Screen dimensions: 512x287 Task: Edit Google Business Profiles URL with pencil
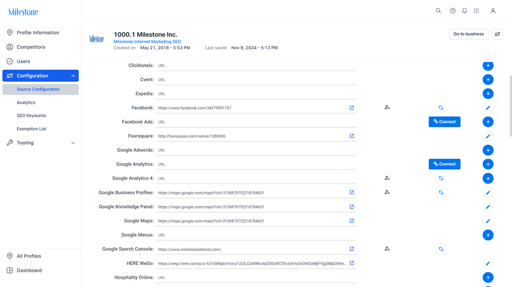[x=488, y=193]
